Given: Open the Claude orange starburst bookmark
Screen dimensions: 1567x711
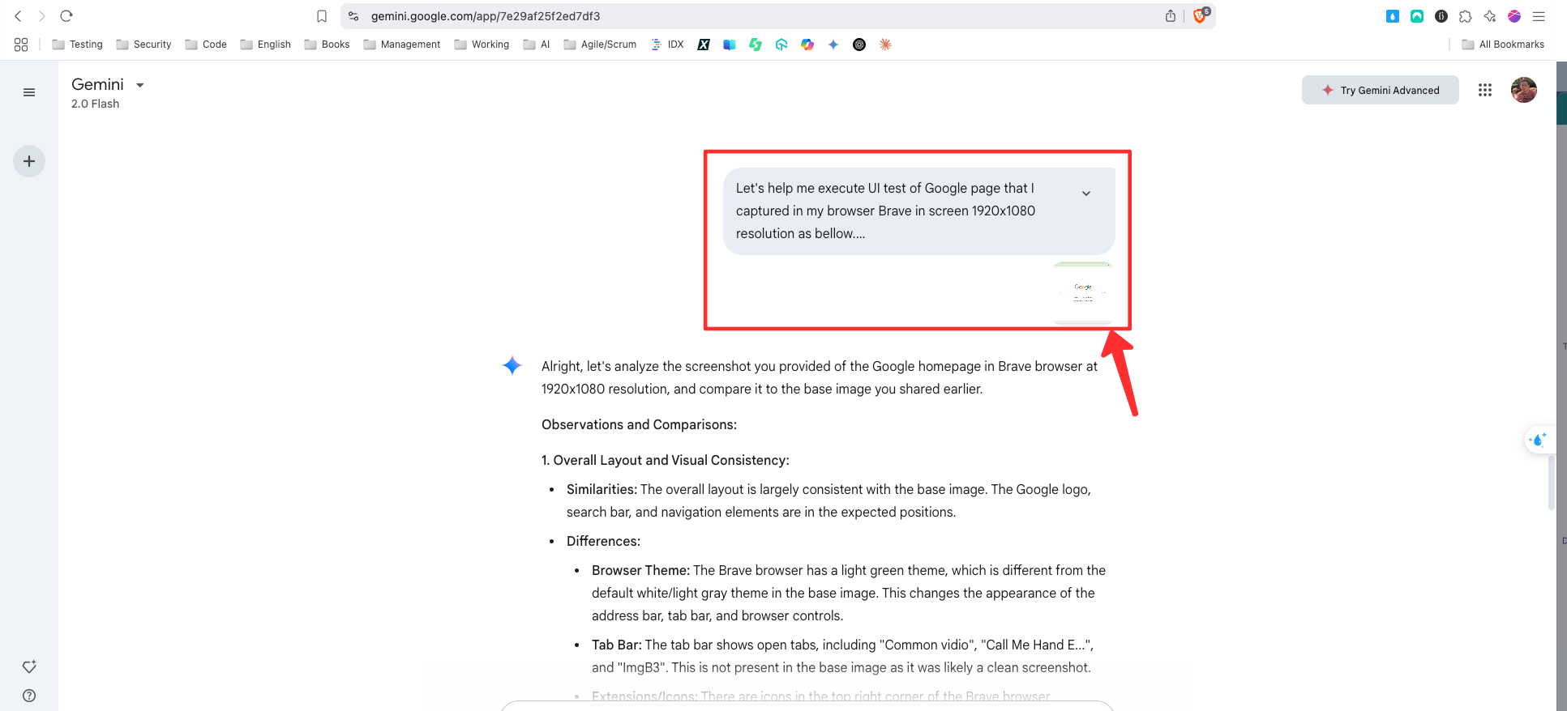Looking at the screenshot, I should pos(885,45).
